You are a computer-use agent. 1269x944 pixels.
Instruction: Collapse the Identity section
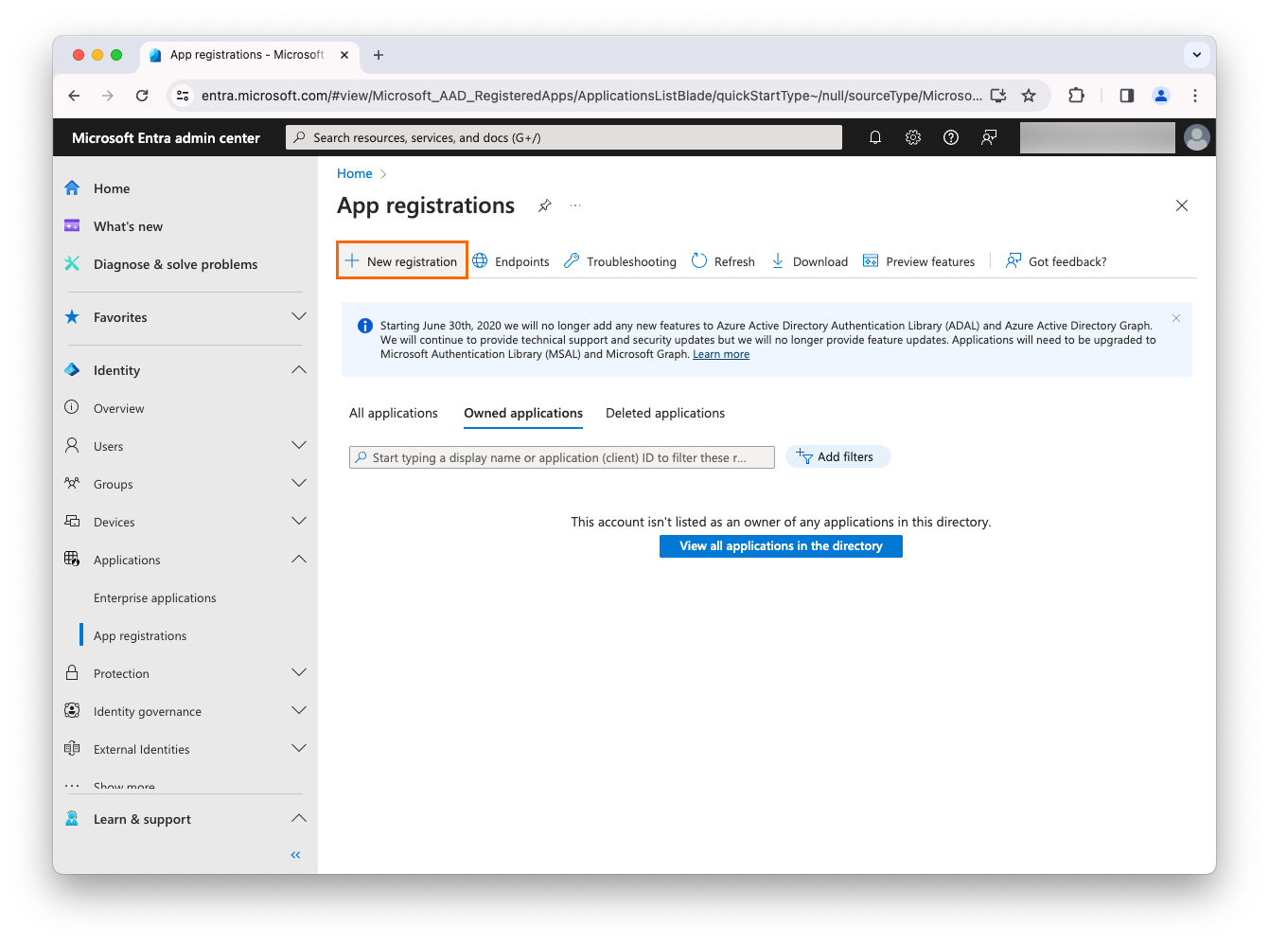[299, 369]
